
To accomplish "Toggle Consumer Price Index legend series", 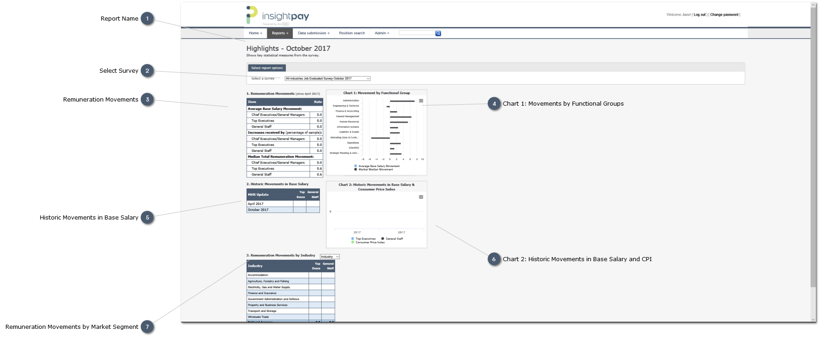I will (x=370, y=242).
